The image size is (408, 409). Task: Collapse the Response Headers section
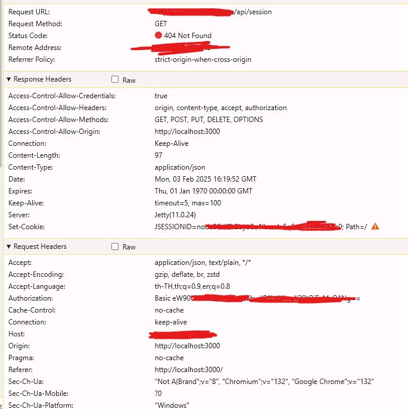click(x=8, y=79)
